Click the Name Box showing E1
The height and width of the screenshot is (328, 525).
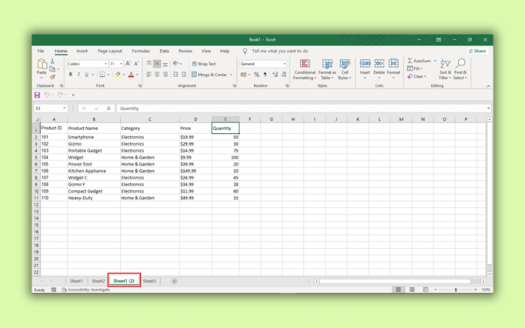point(51,108)
